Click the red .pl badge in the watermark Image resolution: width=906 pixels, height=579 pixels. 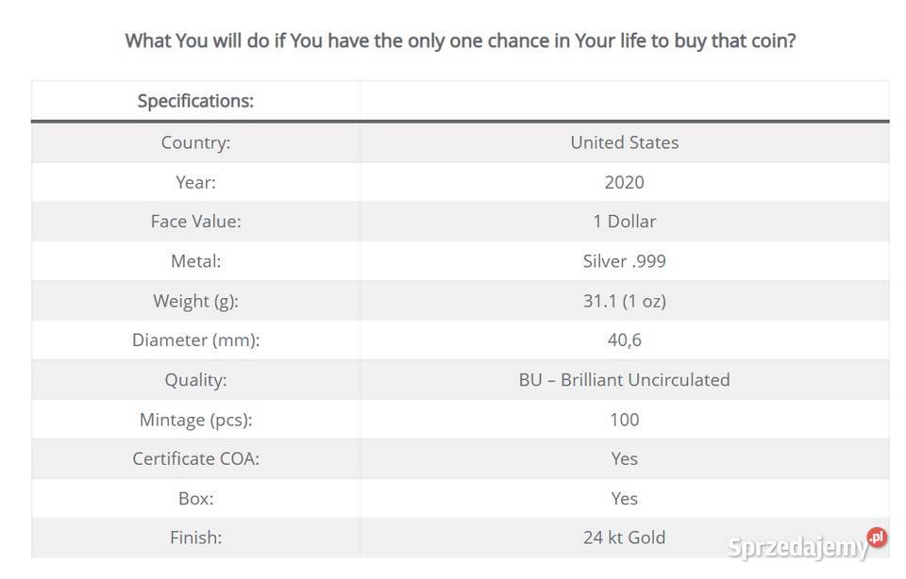tap(877, 538)
